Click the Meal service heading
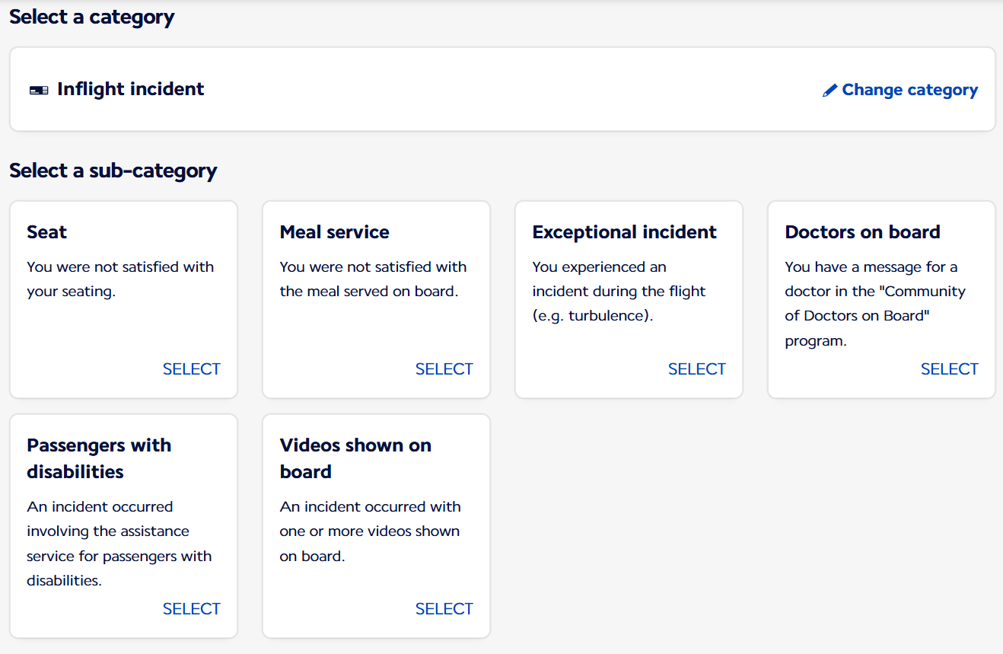Viewport: 1003px width, 654px height. 334,232
